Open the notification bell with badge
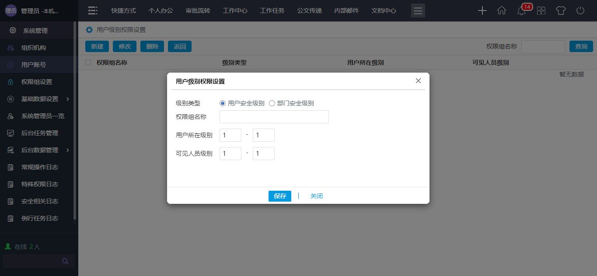This screenshot has width=597, height=276. pyautogui.click(x=521, y=11)
